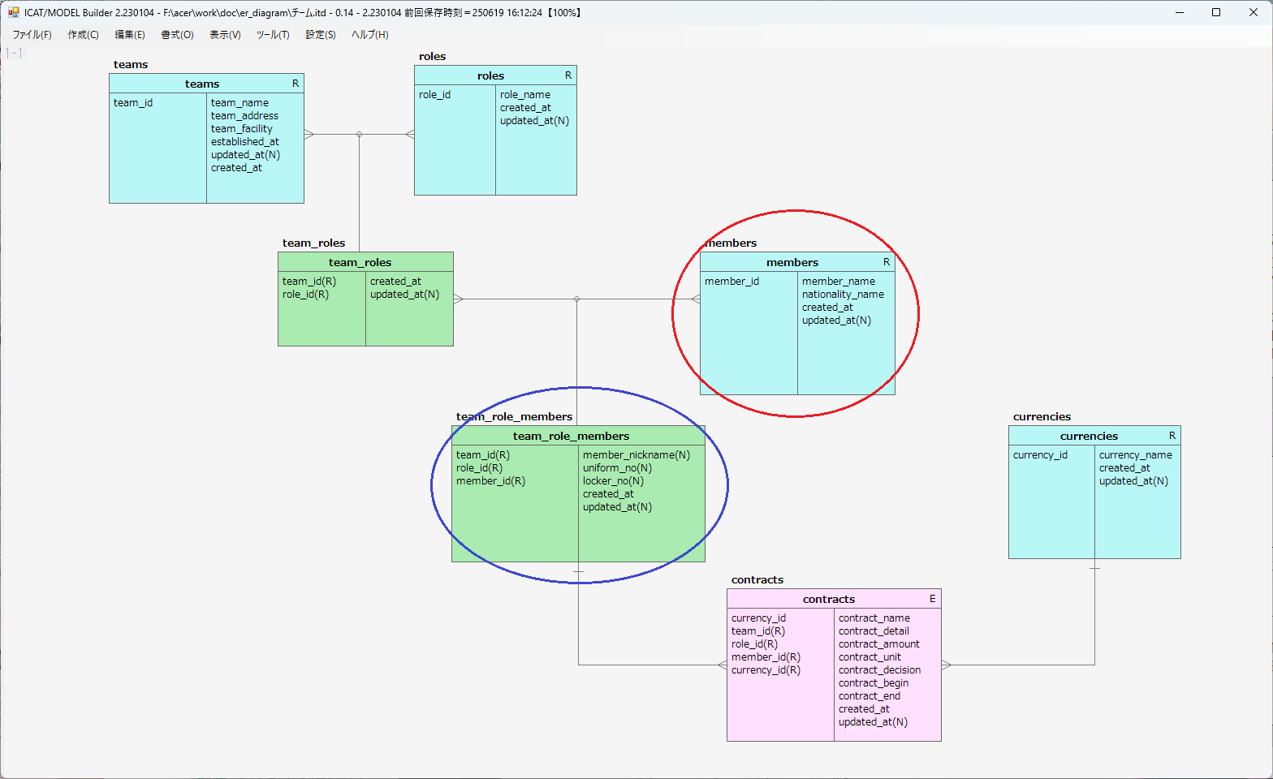This screenshot has height=779, width=1273.
Task: Open the 作成(C) menu
Action: pyautogui.click(x=83, y=35)
